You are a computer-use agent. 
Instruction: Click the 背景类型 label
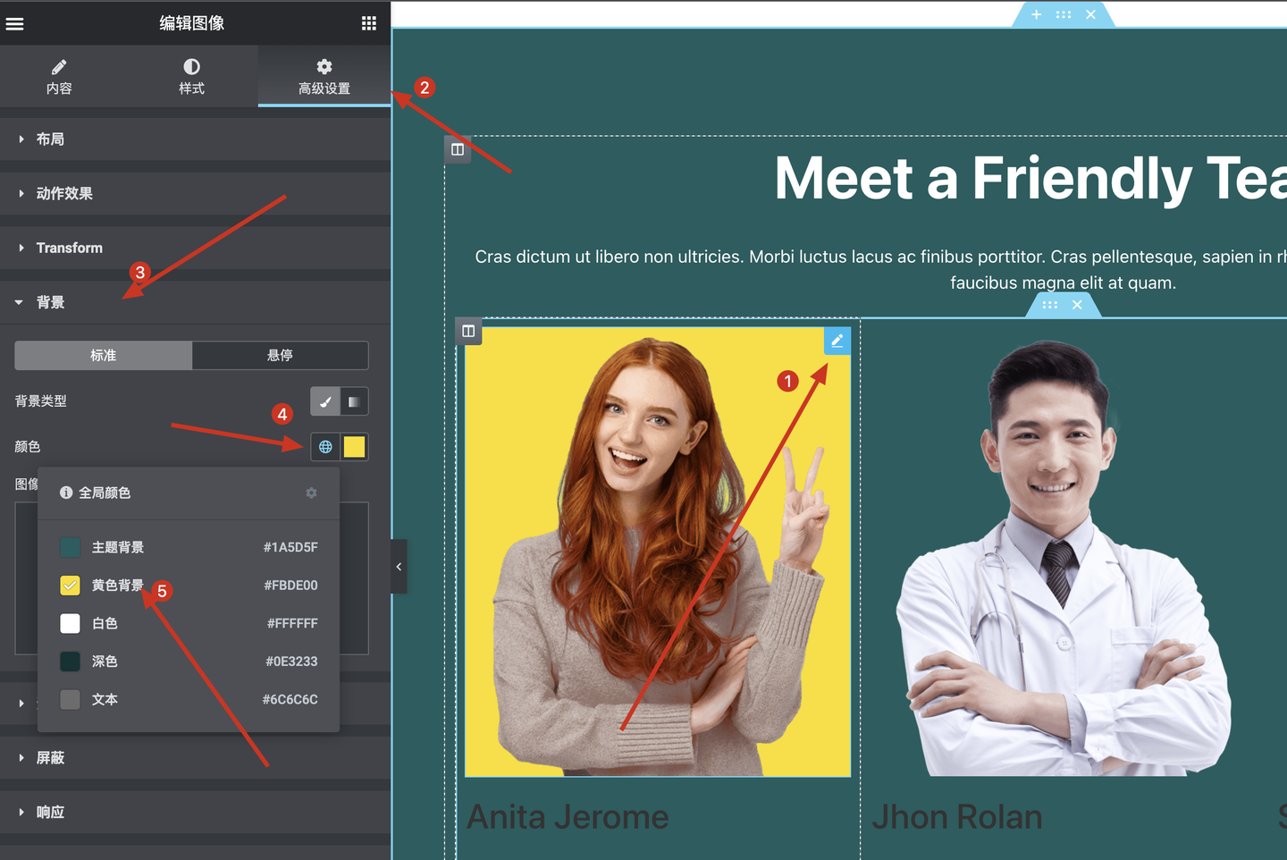[41, 401]
